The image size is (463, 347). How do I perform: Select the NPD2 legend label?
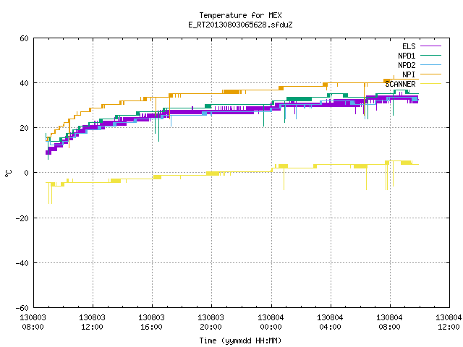point(407,65)
